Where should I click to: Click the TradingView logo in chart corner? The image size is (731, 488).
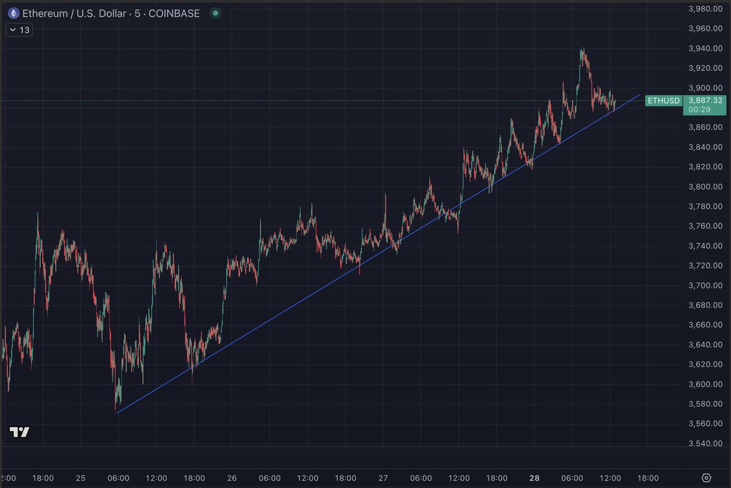tap(19, 432)
